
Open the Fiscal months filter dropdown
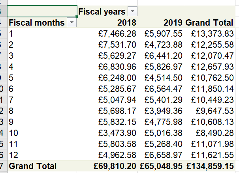72,23
